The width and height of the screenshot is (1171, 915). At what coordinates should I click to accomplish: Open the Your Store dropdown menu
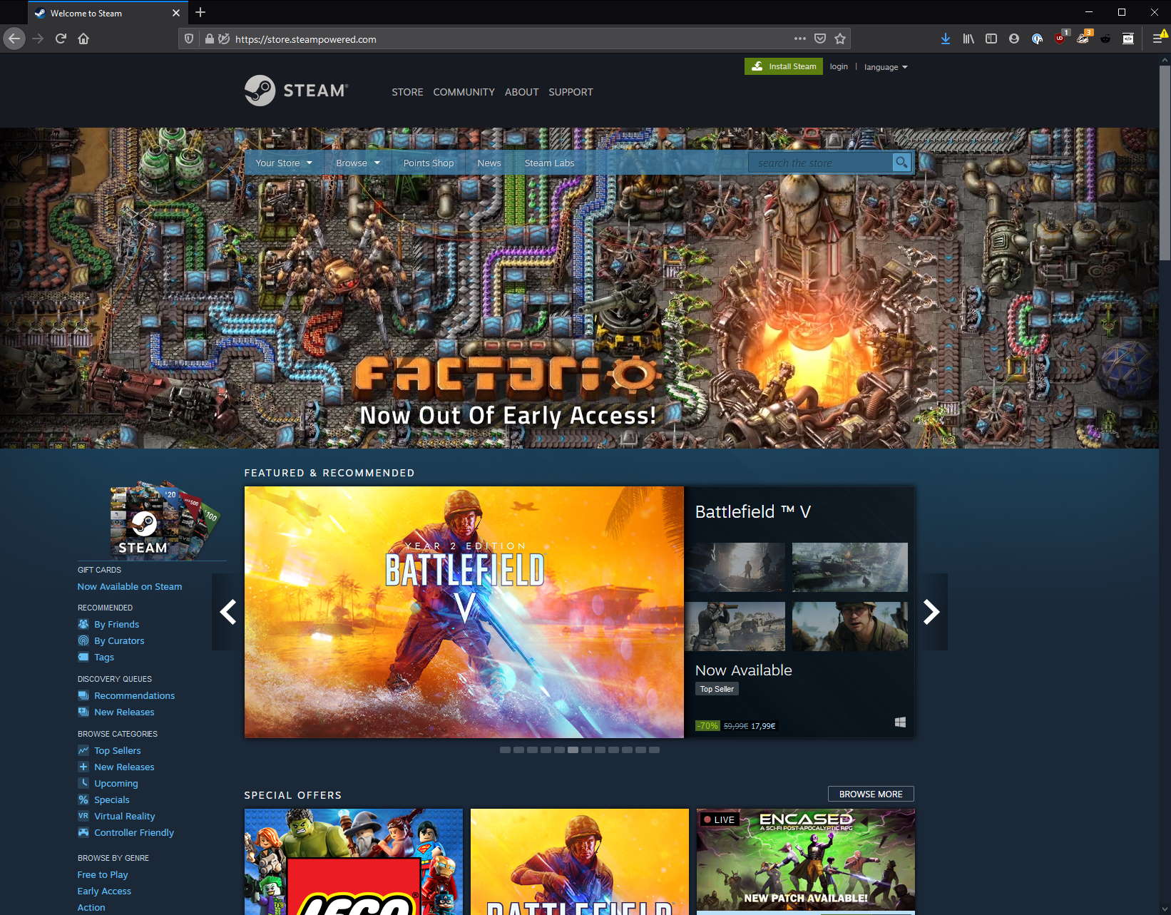tap(284, 163)
